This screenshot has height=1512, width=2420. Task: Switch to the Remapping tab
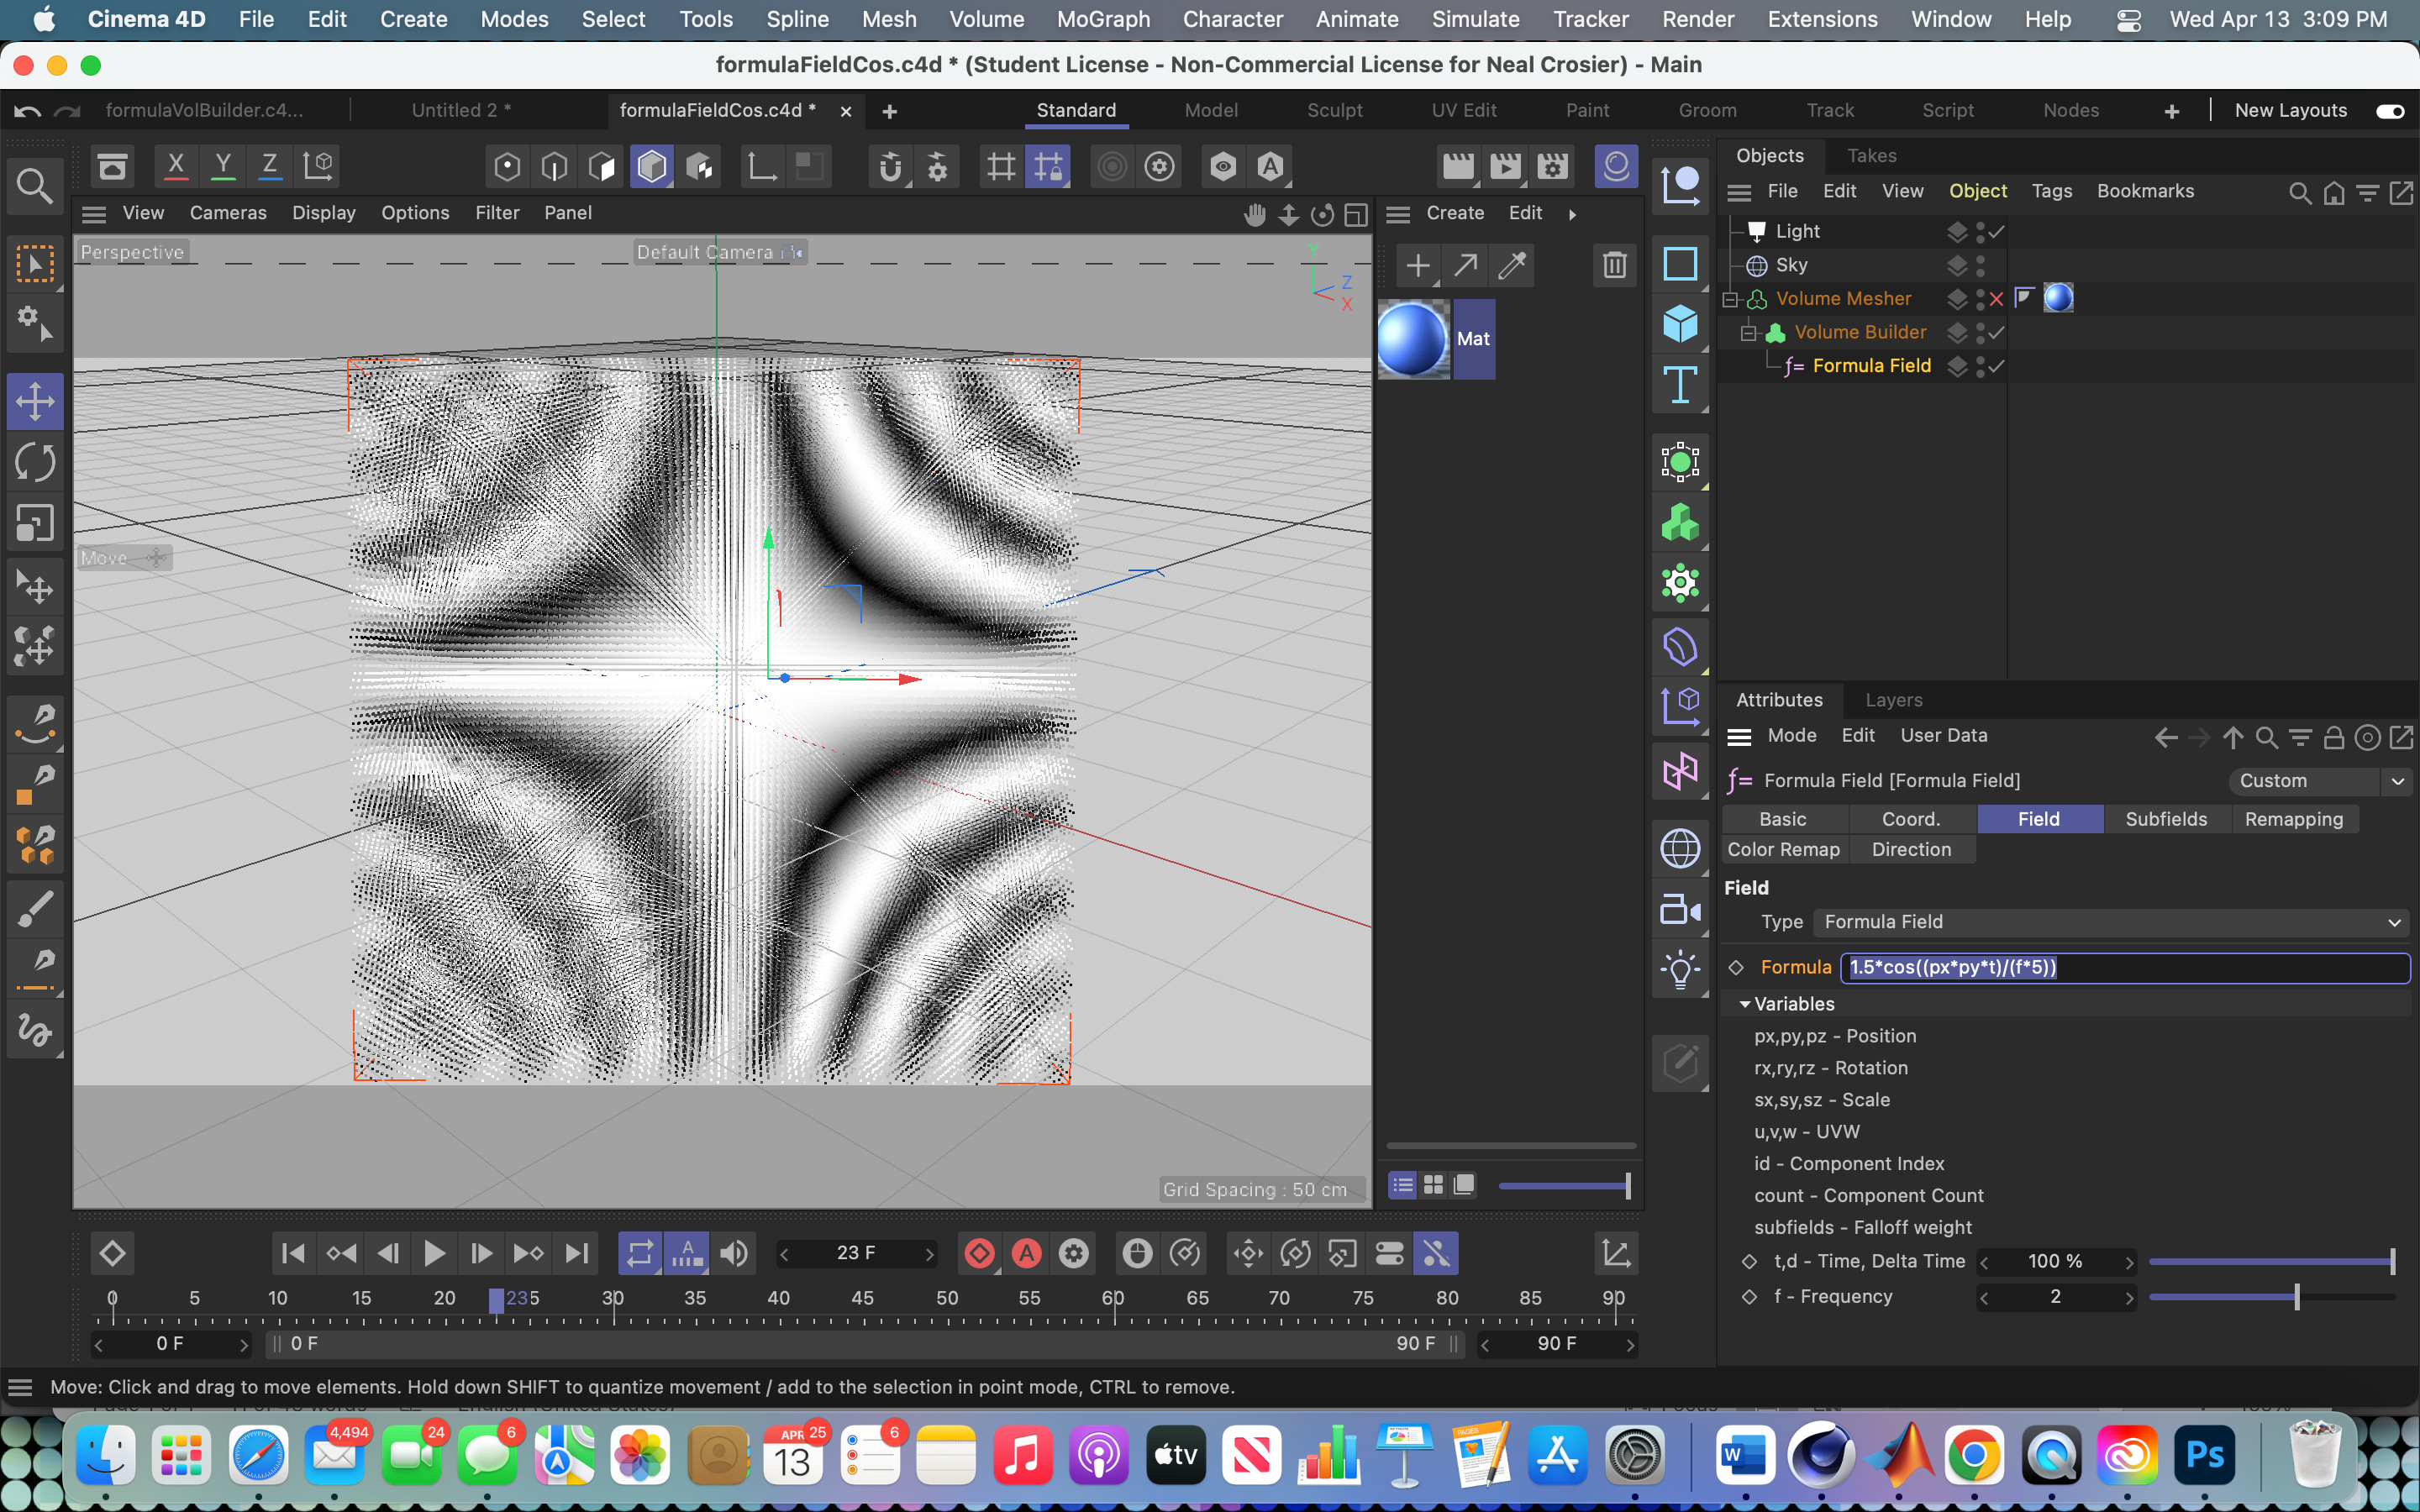pyautogui.click(x=2293, y=819)
